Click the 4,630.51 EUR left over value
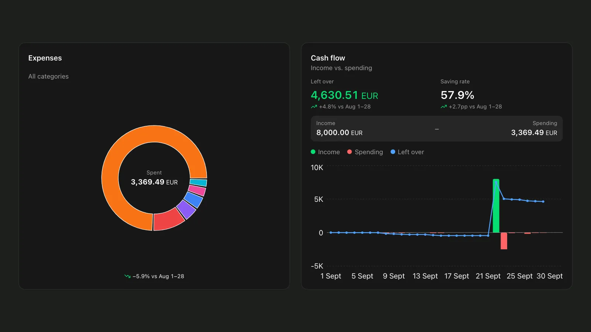 click(345, 95)
